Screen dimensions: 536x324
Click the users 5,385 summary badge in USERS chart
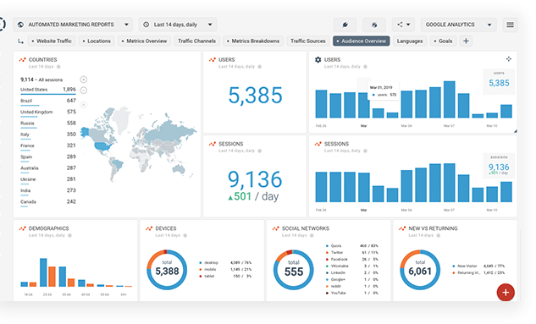pos(499,81)
